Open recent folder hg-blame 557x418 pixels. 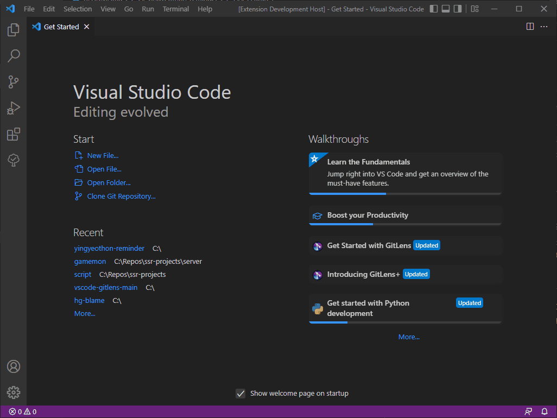(90, 300)
